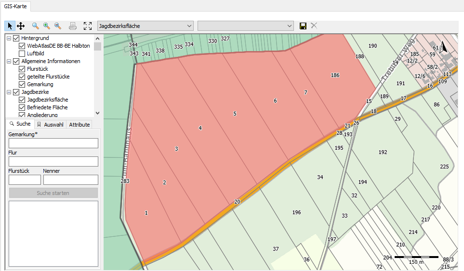Click the magnifier zoom tool

pos(36,26)
